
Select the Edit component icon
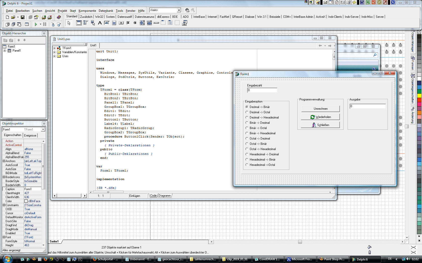pos(107,23)
